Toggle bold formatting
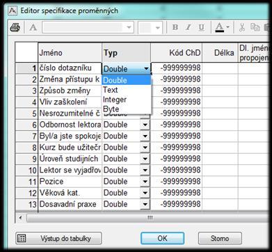This screenshot has width=272, height=252. coord(175,28)
